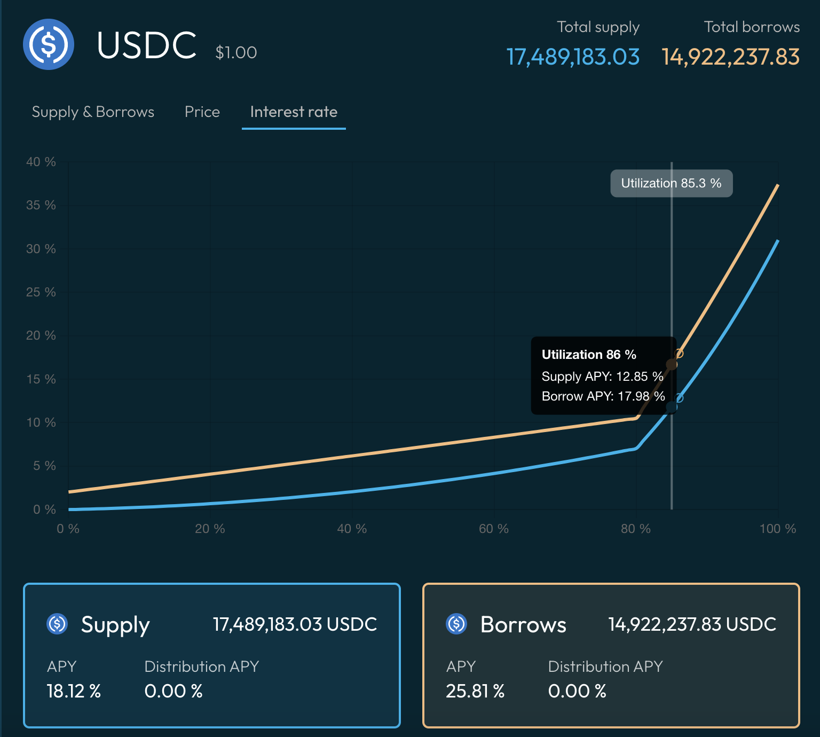Select the Interest rate tab
Viewport: 820px width, 737px height.
(294, 112)
